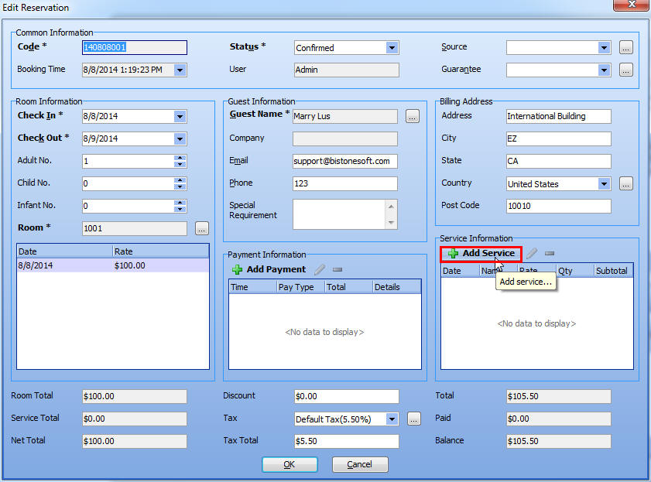Select the pencil edit icon beside Add Service
Viewport: 651px width, 482px height.
point(532,253)
